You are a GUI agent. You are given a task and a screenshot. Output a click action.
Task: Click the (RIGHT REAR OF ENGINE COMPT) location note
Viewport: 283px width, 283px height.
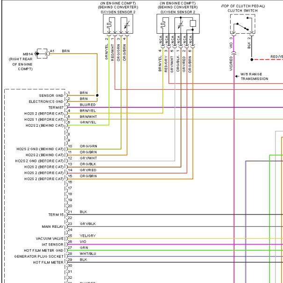tap(21, 64)
